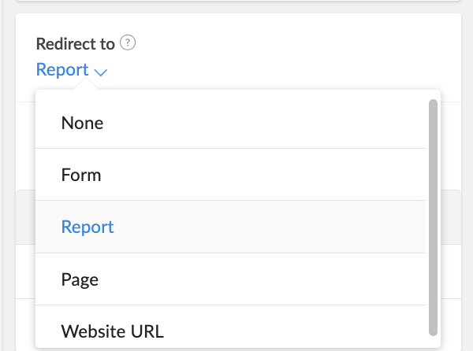Choose Form in the dropdown list
This screenshot has width=473, height=351.
[81, 175]
